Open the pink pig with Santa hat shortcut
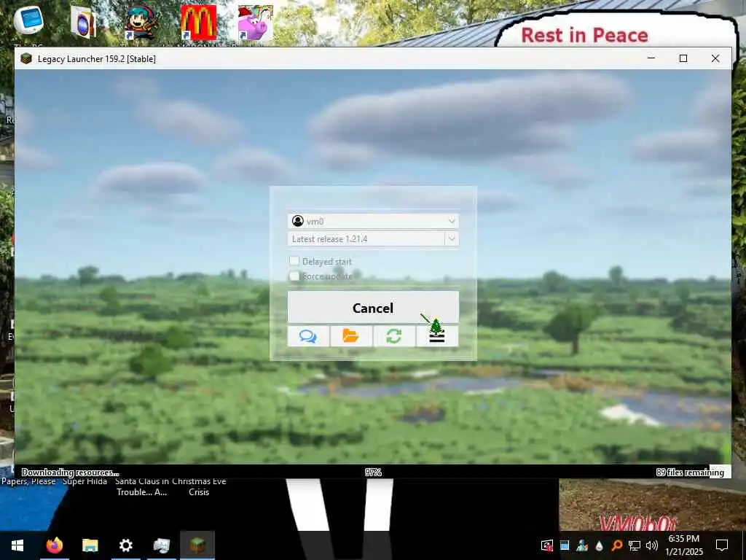The image size is (746, 560). [x=256, y=23]
